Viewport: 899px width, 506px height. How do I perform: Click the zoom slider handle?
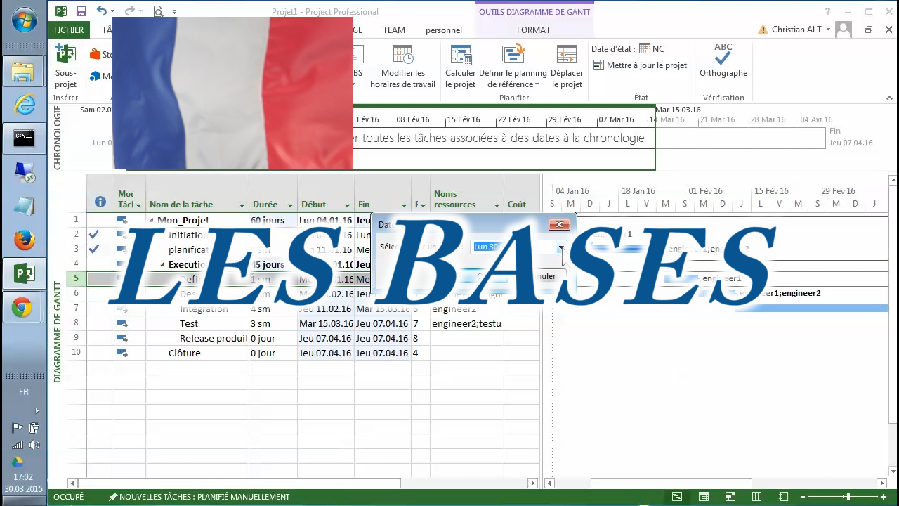pyautogui.click(x=848, y=497)
